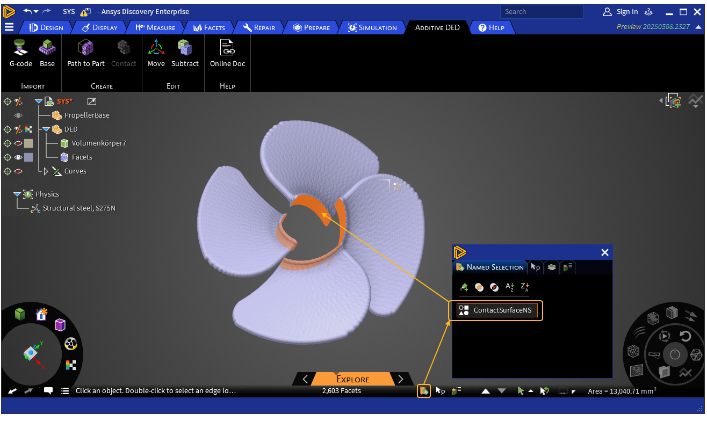Select the ContactSurfaceNS named selection
The image size is (707, 421).
tap(496, 310)
